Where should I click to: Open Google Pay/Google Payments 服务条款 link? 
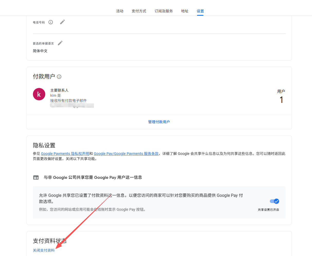coord(126,154)
